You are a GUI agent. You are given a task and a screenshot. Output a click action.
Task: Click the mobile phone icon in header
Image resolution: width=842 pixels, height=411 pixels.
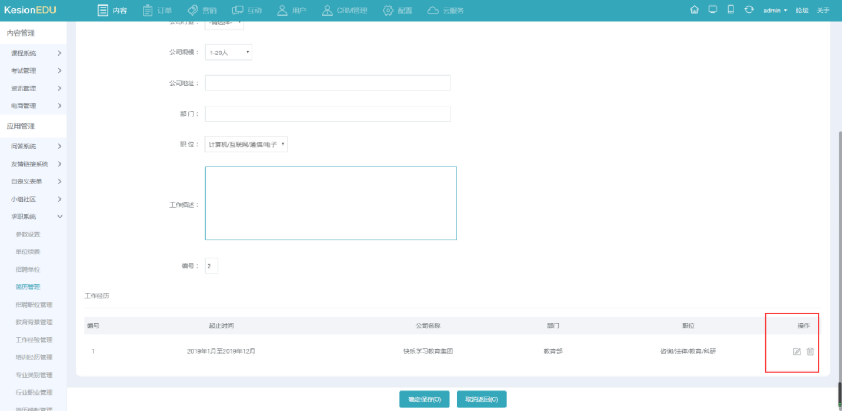pyautogui.click(x=731, y=10)
